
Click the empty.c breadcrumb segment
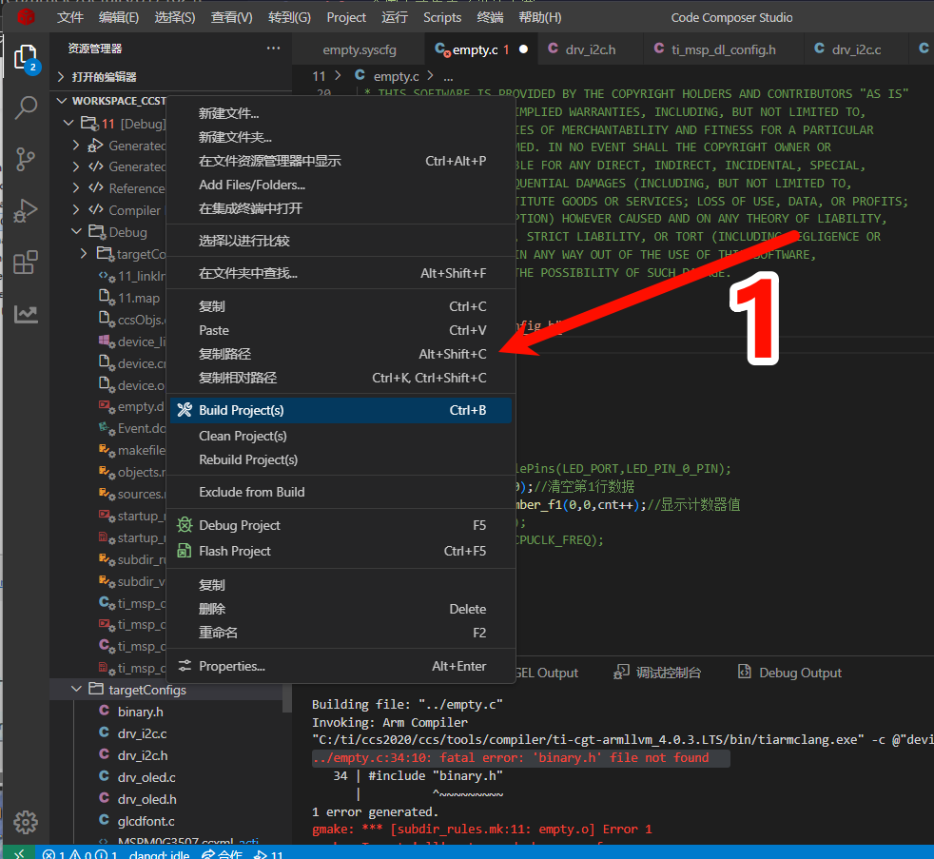(396, 76)
